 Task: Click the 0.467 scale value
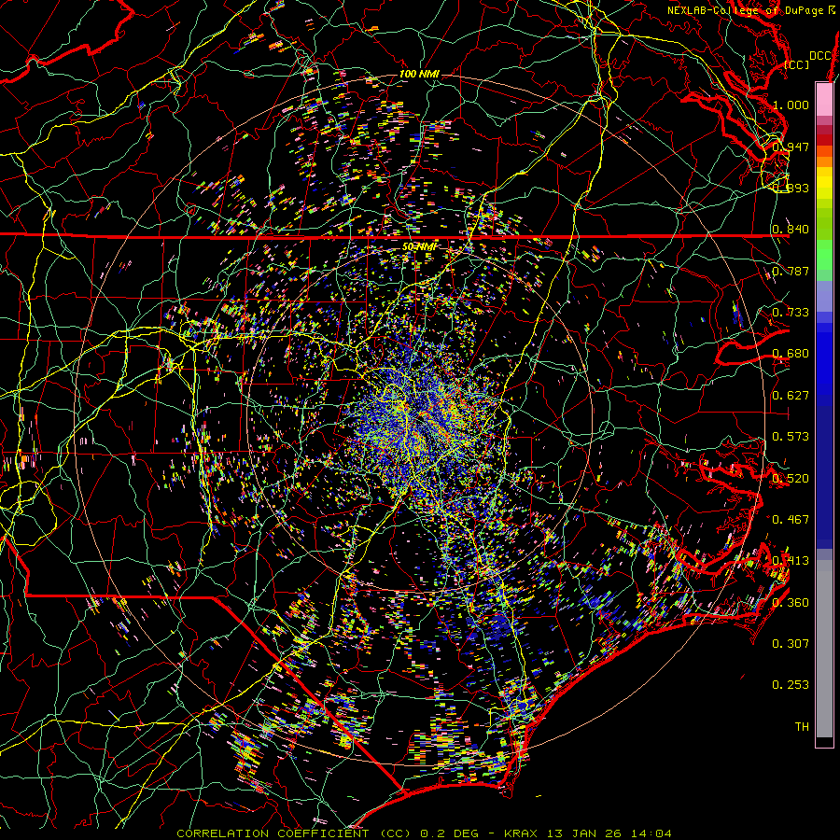(791, 519)
